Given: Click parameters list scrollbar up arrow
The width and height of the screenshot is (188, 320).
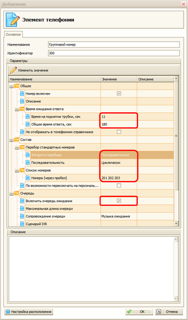Looking at the screenshot, I should (x=176, y=78).
